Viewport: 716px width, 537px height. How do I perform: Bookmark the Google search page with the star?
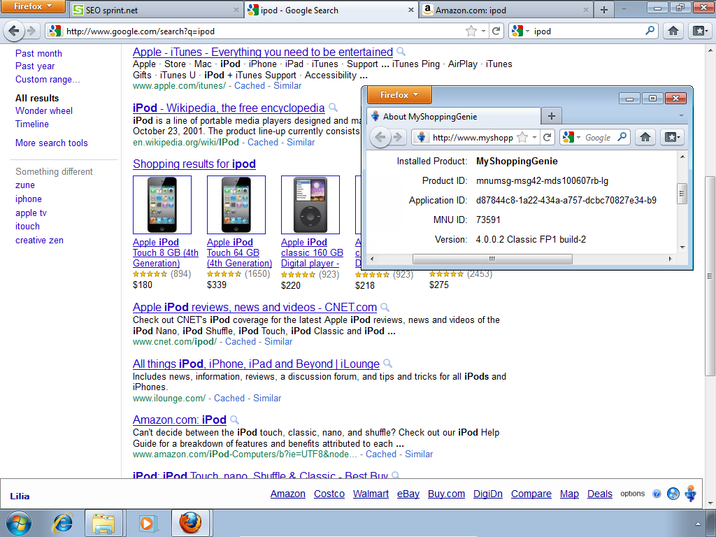[471, 31]
